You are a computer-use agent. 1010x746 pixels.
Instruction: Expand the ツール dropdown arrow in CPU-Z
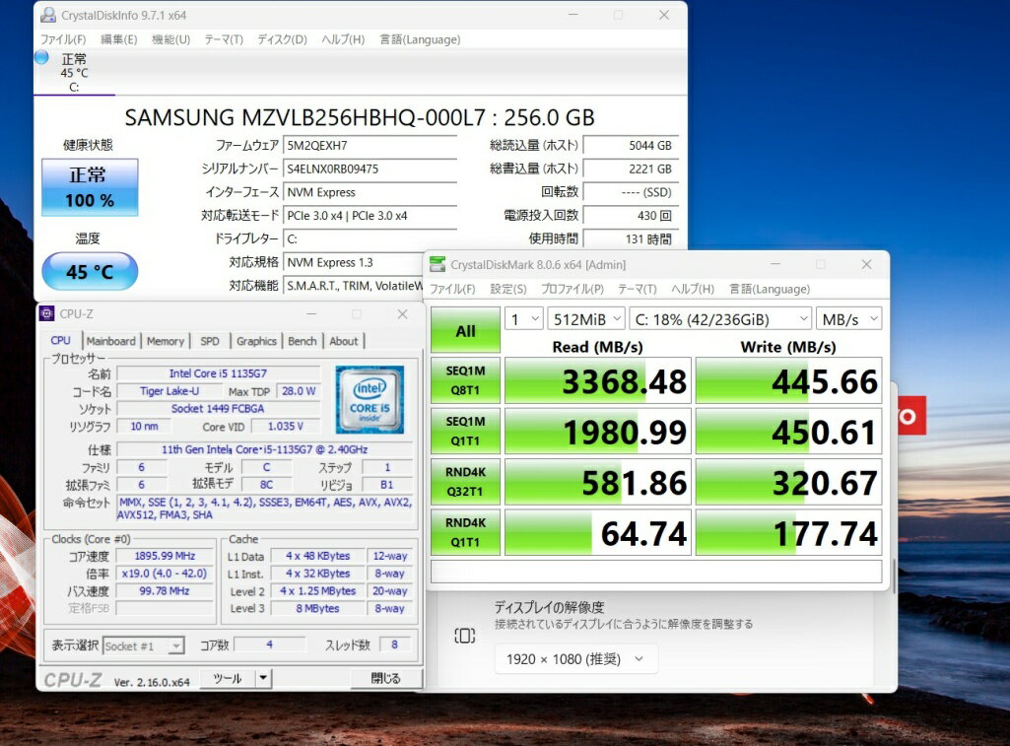click(x=263, y=678)
